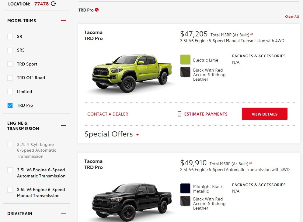Collapse the Drivetrain section
The height and width of the screenshot is (222, 303).
63,213
